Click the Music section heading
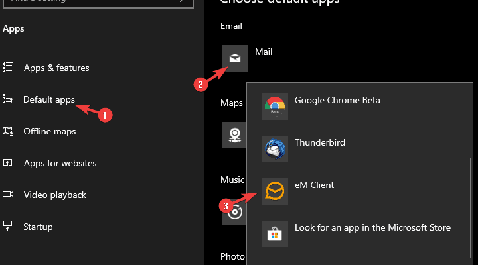This screenshot has height=265, width=478. [x=232, y=180]
